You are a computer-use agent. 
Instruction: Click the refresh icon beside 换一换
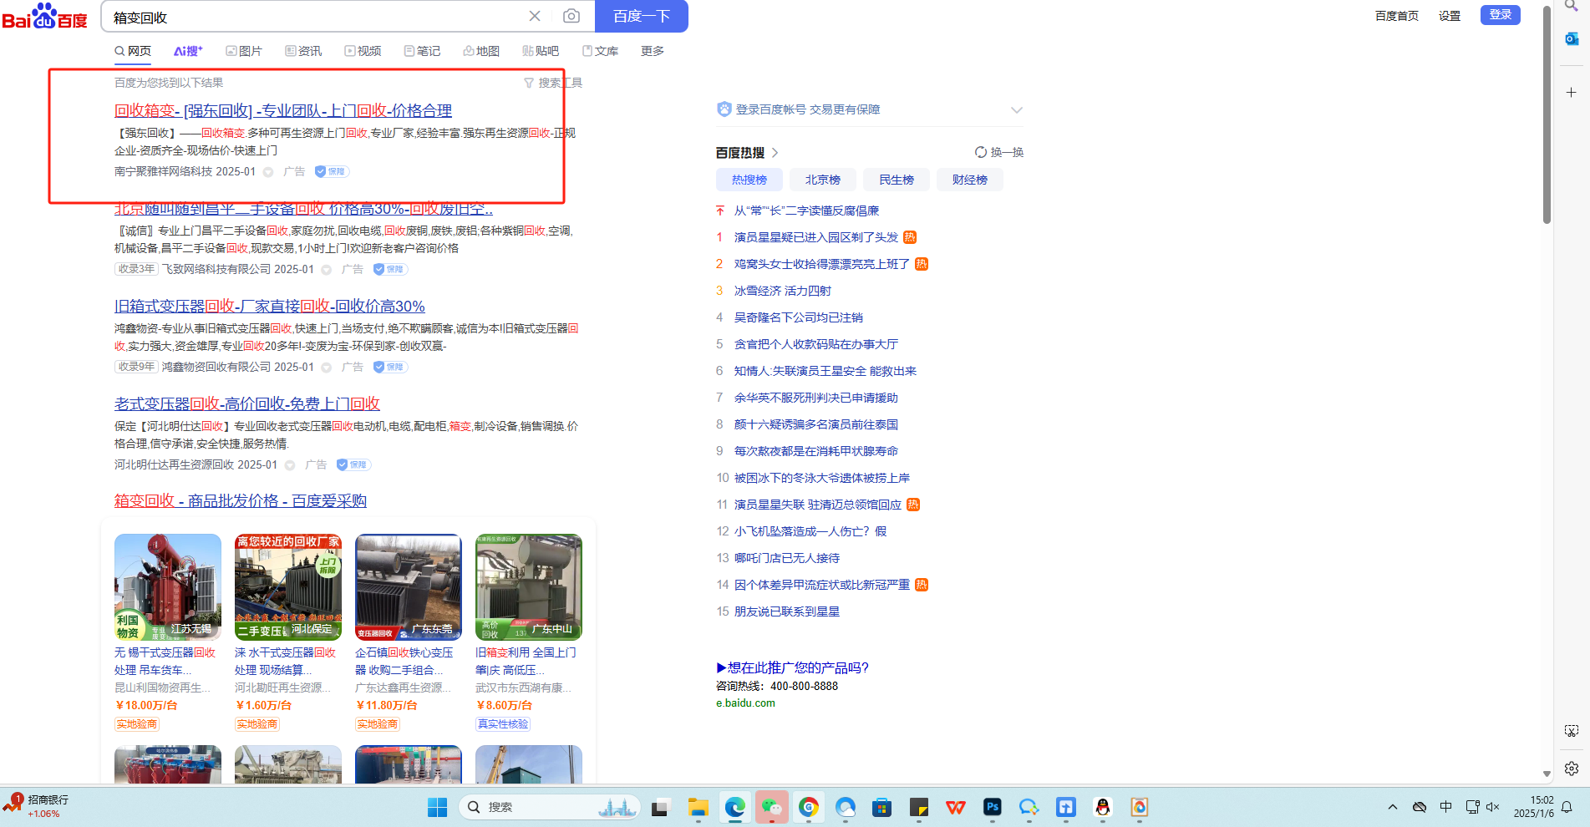(x=980, y=152)
